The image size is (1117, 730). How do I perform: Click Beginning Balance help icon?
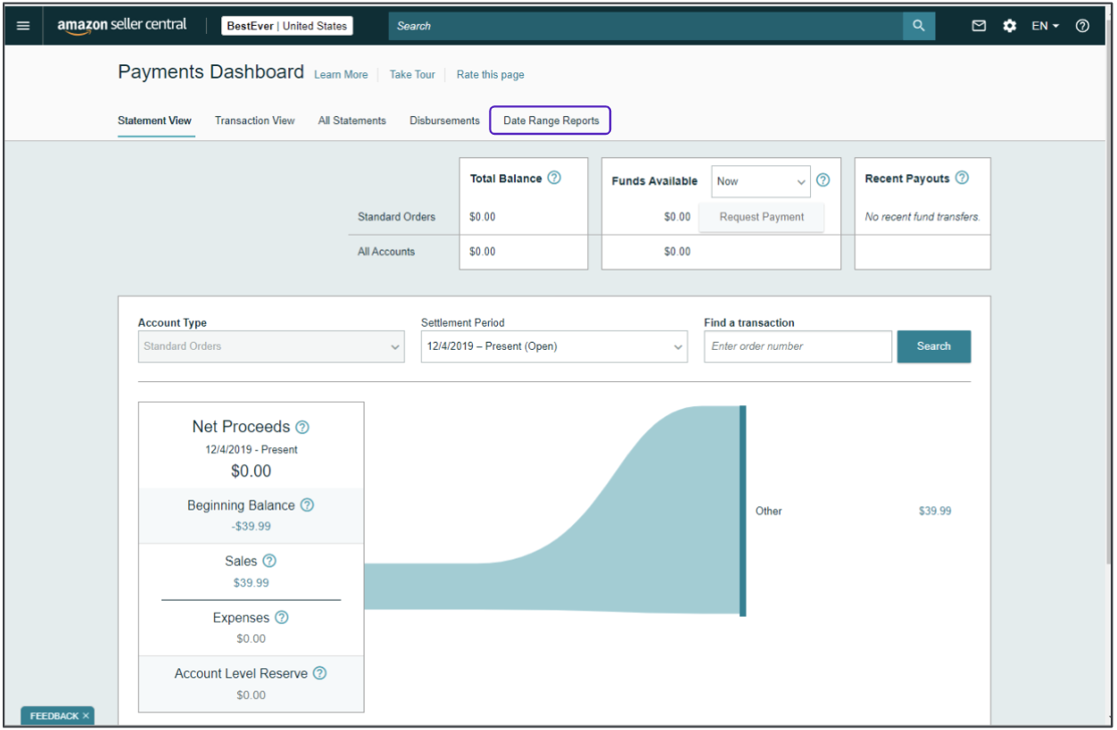click(307, 505)
